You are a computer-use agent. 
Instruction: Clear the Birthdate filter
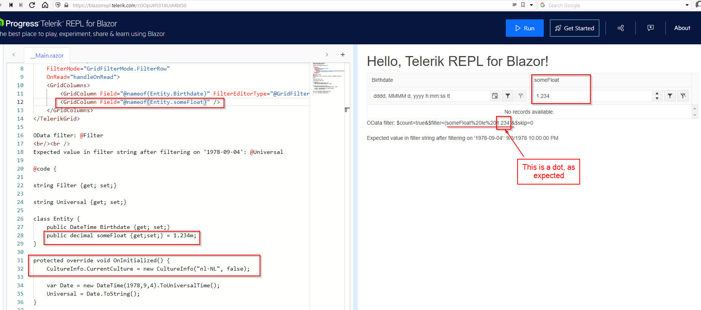point(521,96)
